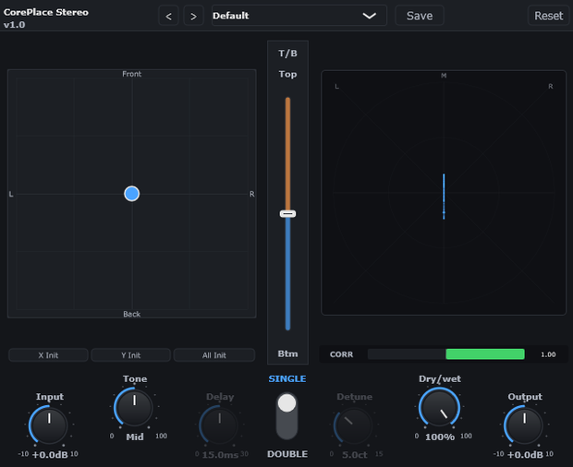This screenshot has width=573, height=467.
Task: Click the Detune knob
Action: click(x=354, y=425)
